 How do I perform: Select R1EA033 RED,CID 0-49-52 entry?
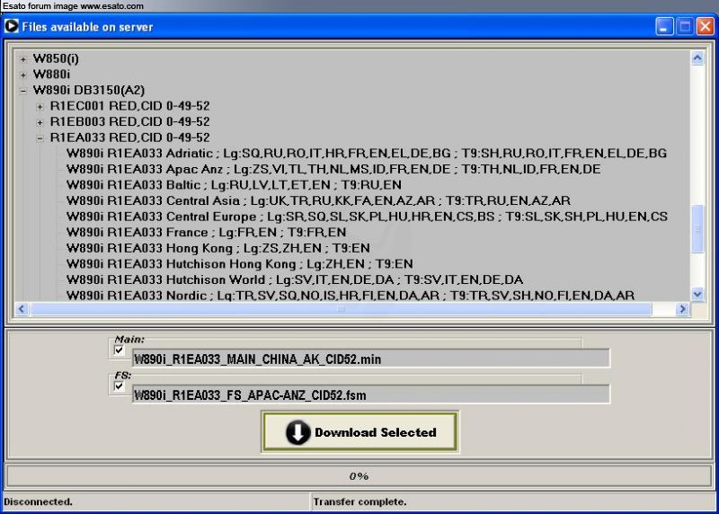(x=129, y=137)
